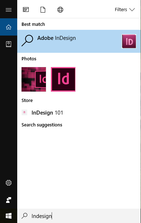
Task: Click the InDesign ID app icon
Action: (x=129, y=41)
